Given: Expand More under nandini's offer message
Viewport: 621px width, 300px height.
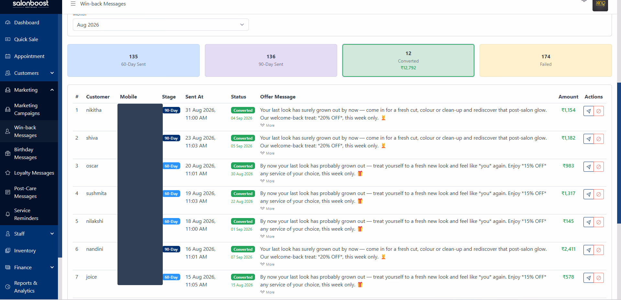Looking at the screenshot, I should click(268, 264).
